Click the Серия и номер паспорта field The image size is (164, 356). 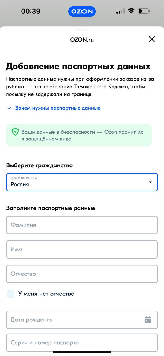pos(82,343)
